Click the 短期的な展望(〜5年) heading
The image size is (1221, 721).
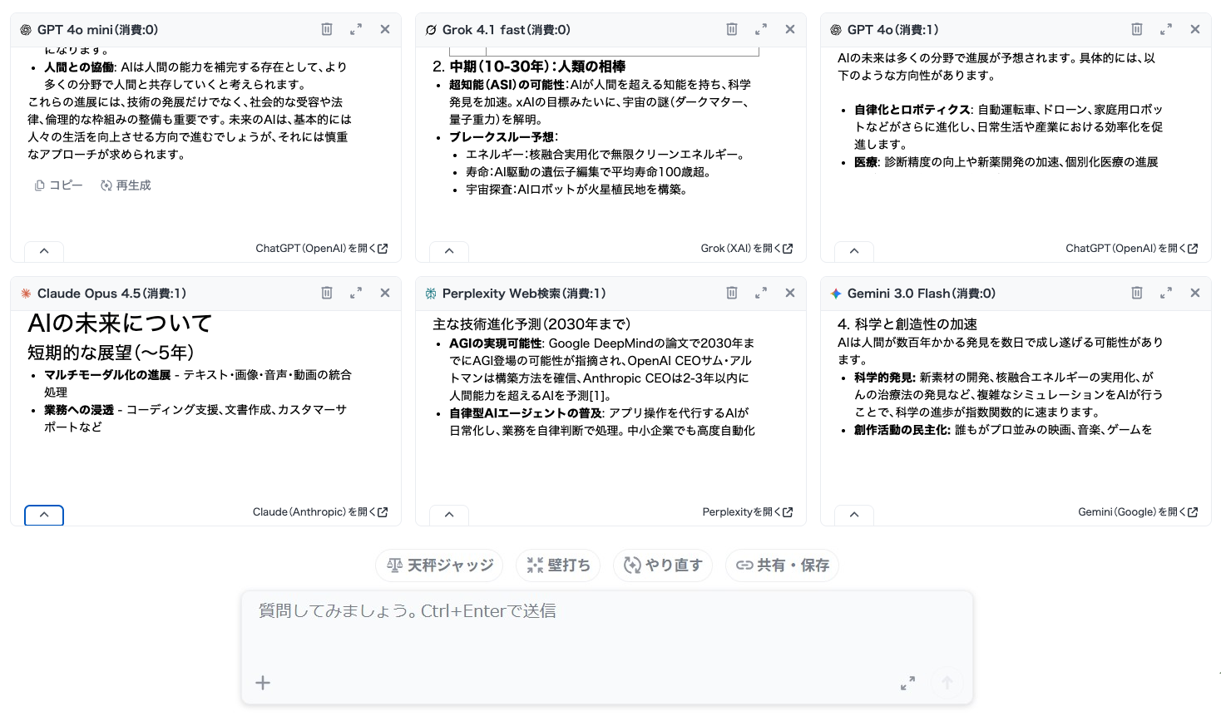pos(111,353)
